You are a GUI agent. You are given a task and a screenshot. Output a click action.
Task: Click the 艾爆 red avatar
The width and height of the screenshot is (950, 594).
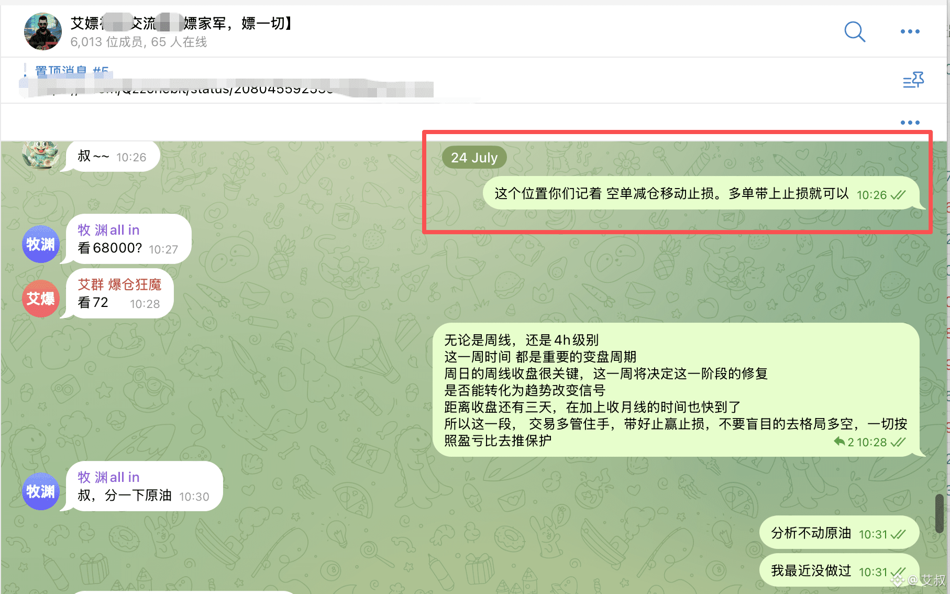point(41,299)
